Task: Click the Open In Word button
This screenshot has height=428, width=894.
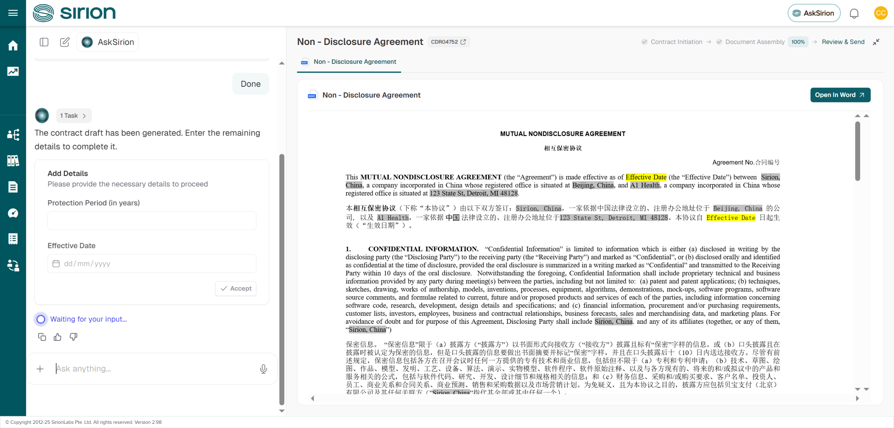Action: [840, 95]
